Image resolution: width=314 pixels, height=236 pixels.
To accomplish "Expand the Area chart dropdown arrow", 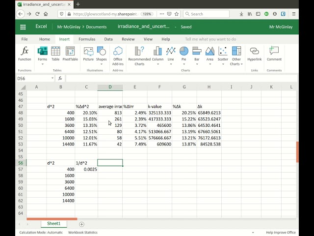I will [210, 64].
